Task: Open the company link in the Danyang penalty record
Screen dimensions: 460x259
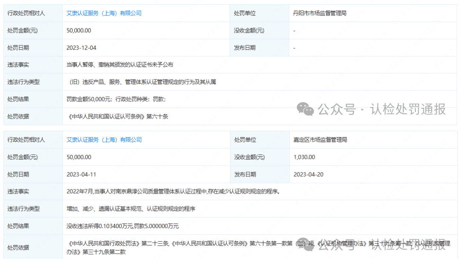Action: point(104,13)
